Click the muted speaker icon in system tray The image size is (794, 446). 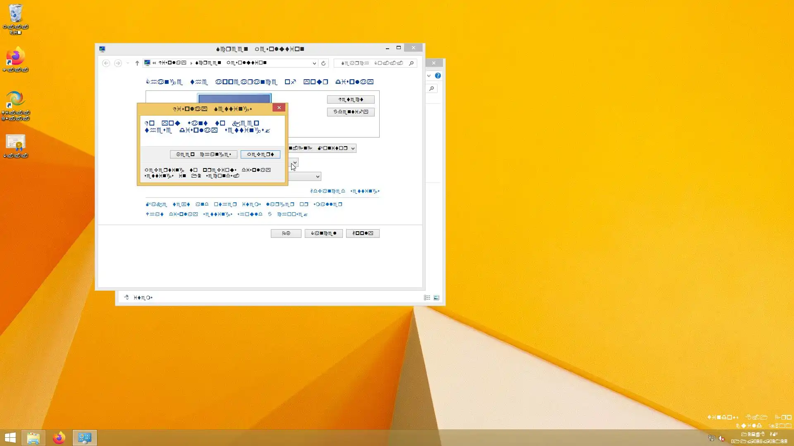[722, 438]
